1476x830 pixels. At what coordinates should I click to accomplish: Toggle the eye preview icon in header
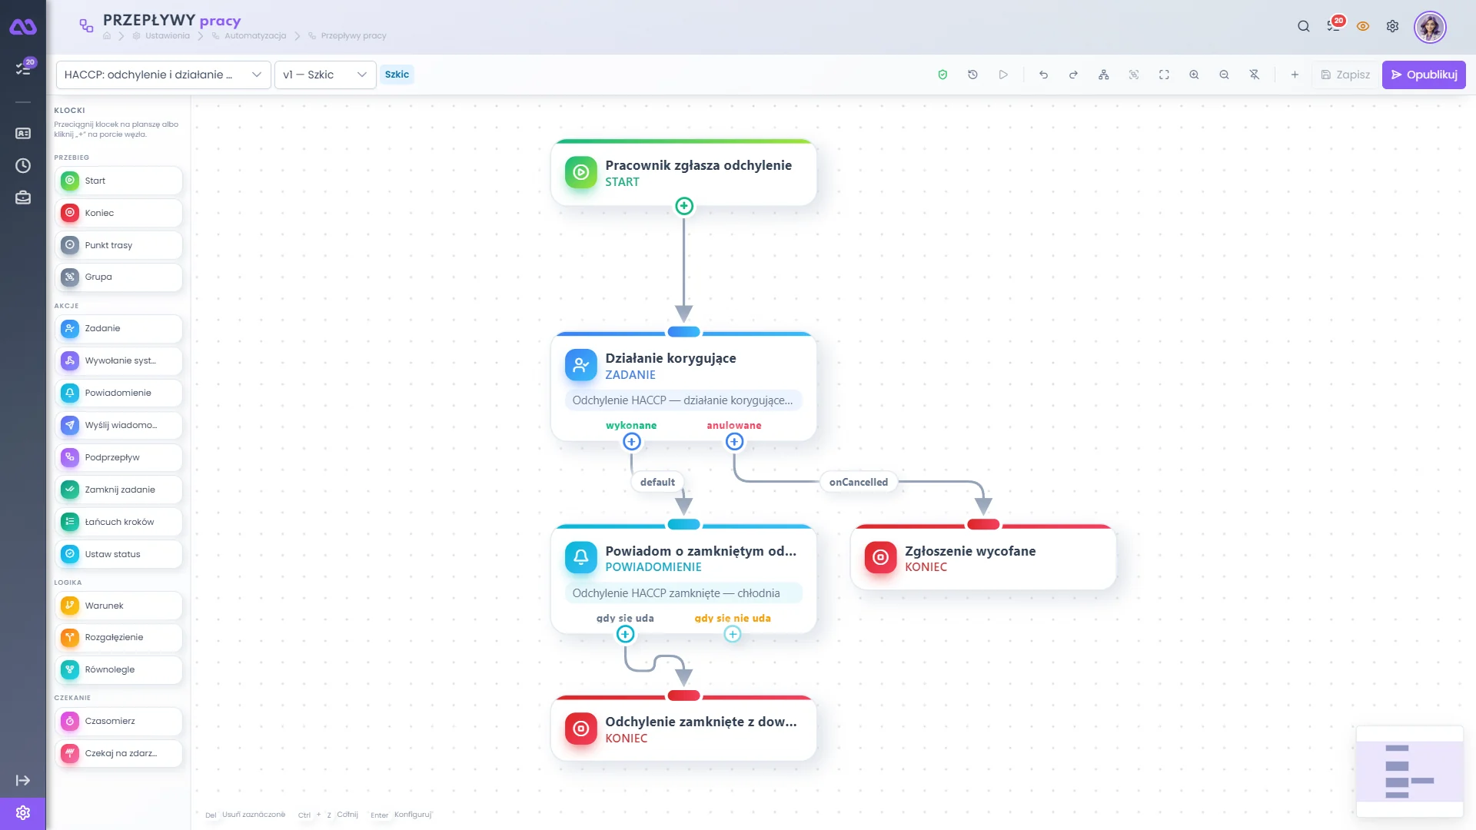[x=1363, y=26]
